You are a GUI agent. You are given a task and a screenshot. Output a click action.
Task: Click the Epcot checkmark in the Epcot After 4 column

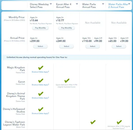click(67, 81)
